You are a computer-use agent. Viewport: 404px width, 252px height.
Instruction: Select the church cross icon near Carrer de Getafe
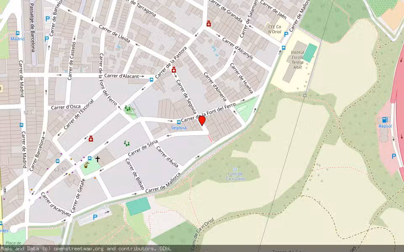click(x=98, y=158)
